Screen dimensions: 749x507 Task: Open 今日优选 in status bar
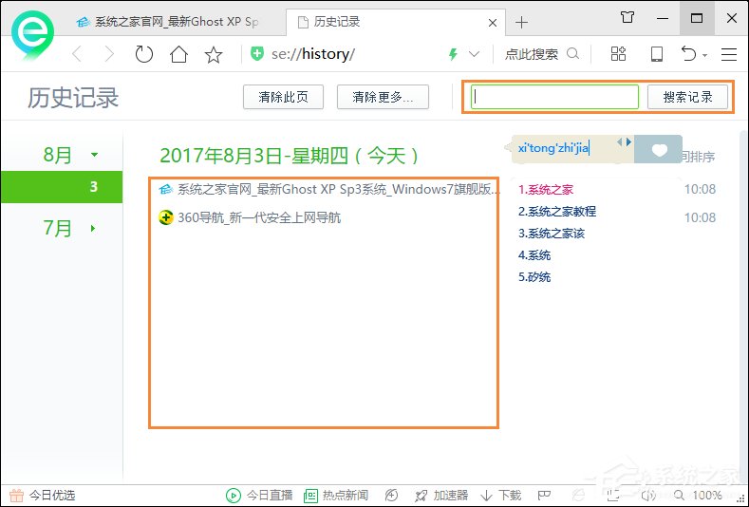click(43, 495)
